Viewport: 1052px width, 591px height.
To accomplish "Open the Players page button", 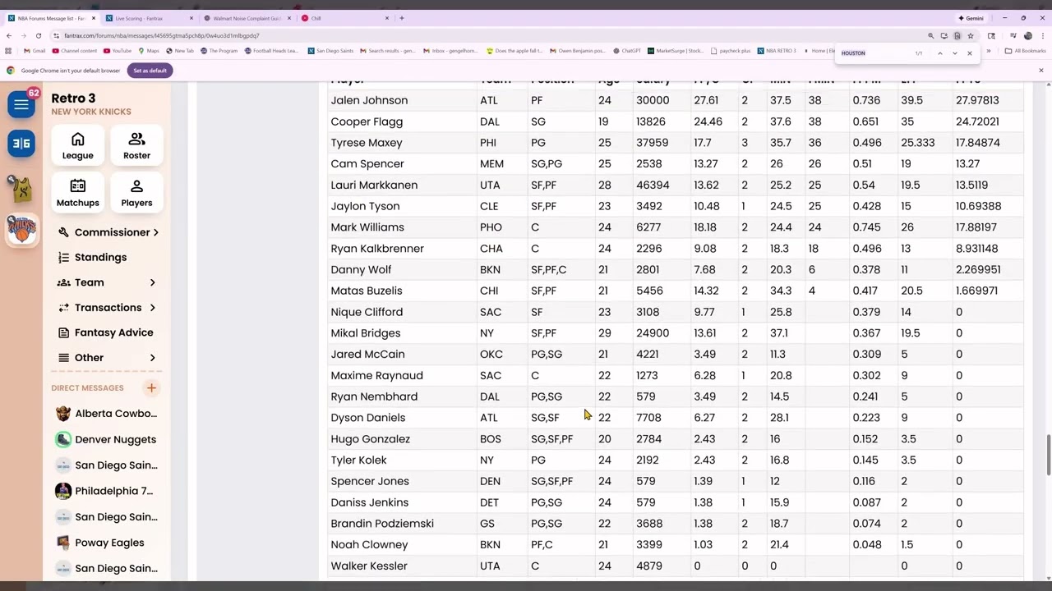I will coord(136,193).
